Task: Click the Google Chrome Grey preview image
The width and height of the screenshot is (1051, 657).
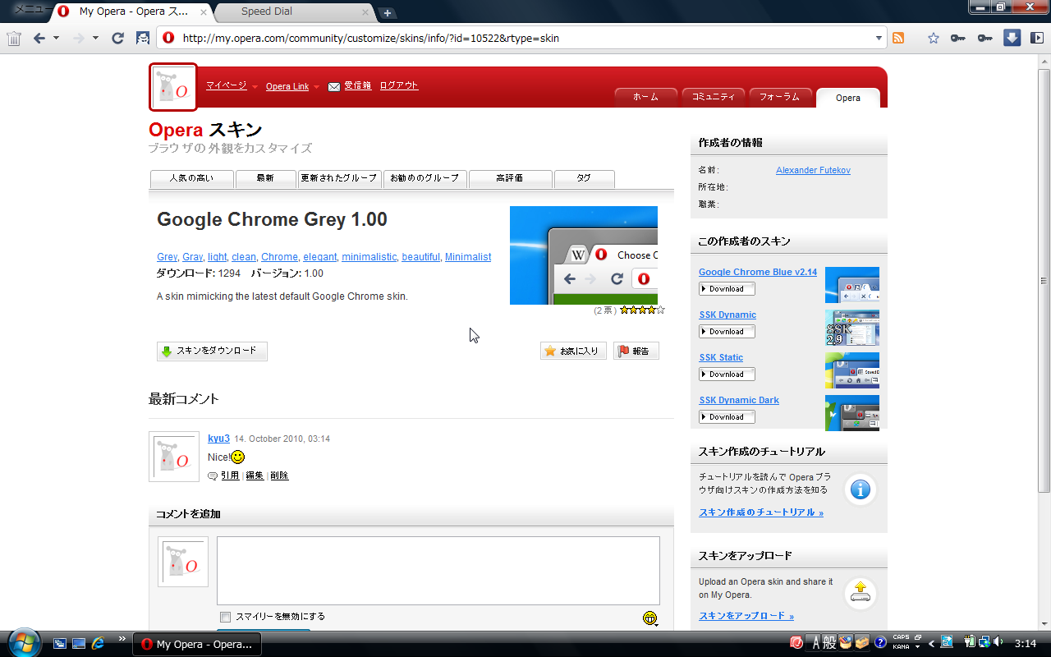Action: coord(584,255)
